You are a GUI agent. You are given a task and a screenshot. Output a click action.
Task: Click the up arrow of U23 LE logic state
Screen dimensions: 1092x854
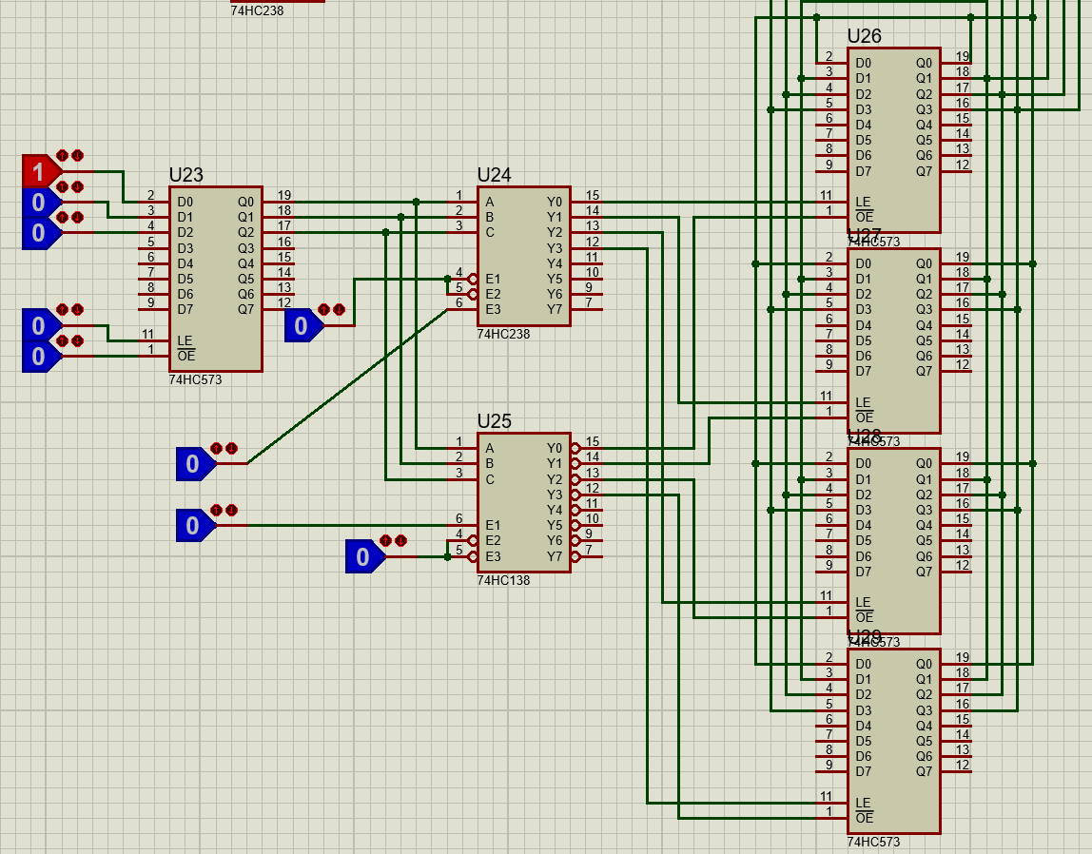[x=63, y=310]
